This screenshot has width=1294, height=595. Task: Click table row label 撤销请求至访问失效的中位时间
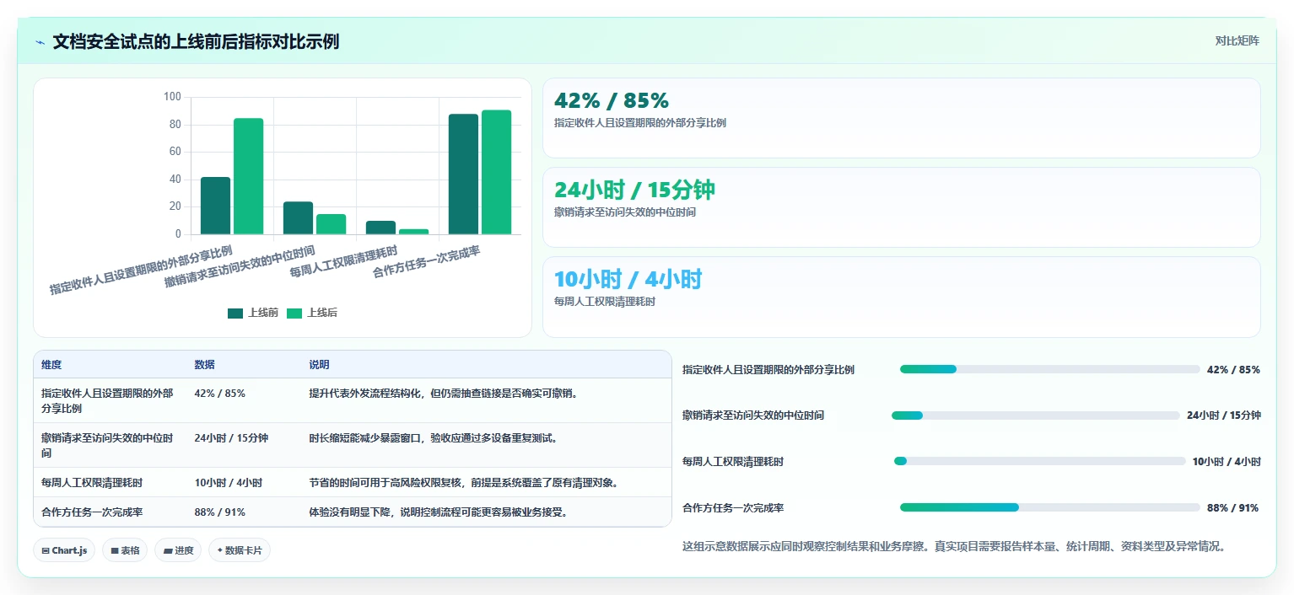[107, 446]
